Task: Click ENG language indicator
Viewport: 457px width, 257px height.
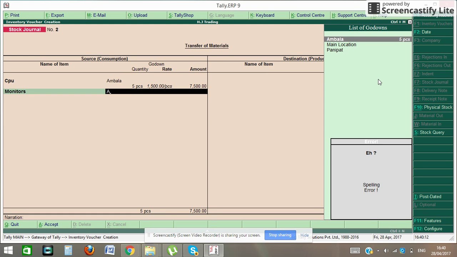Action: (422, 251)
